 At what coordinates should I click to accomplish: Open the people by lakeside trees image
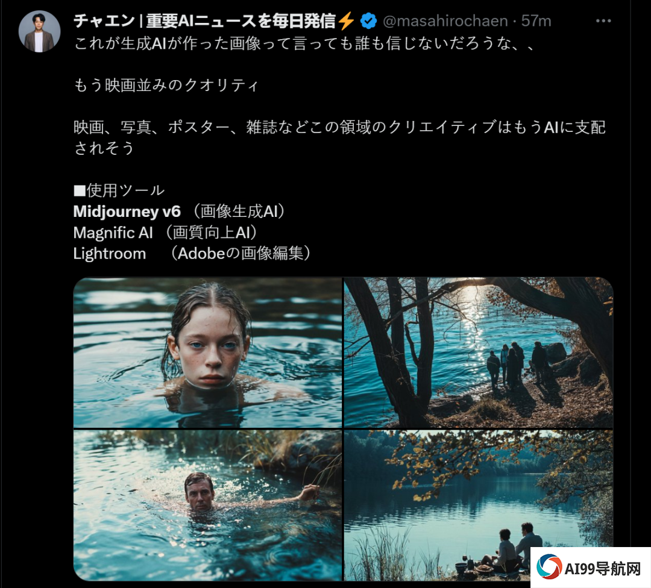coord(478,352)
